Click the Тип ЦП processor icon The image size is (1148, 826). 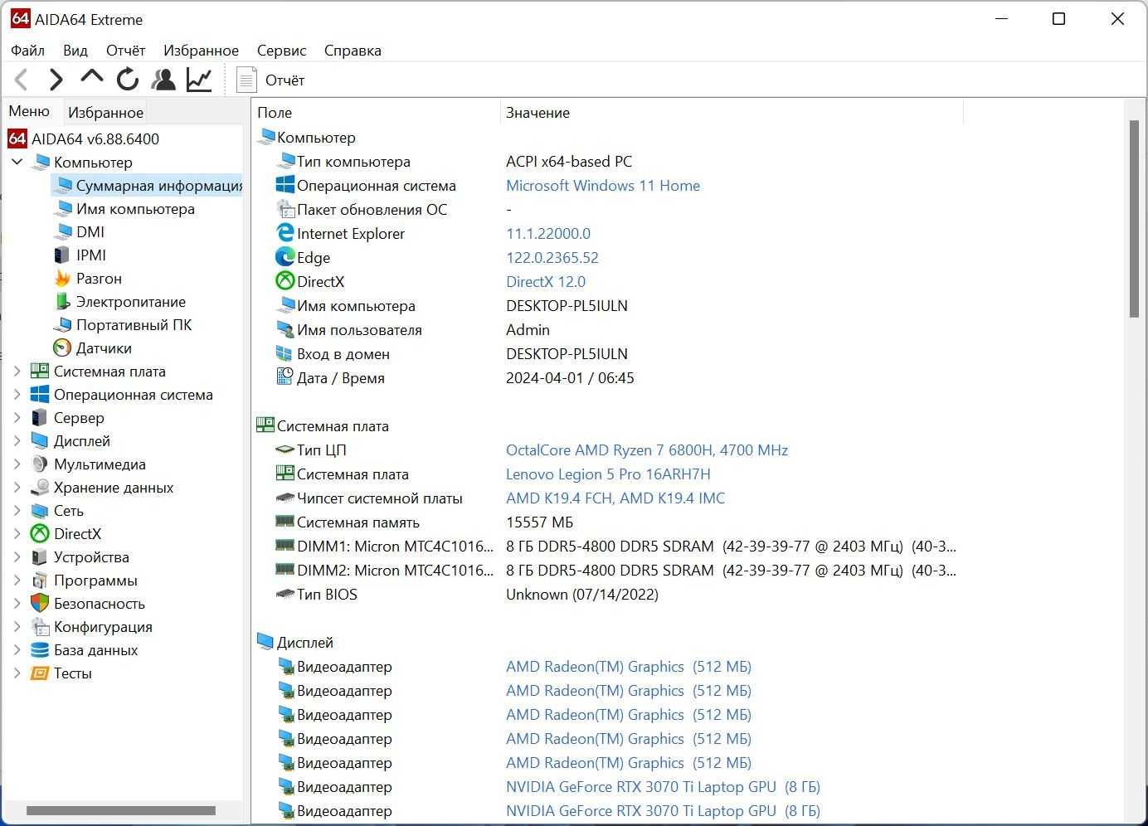click(x=285, y=449)
